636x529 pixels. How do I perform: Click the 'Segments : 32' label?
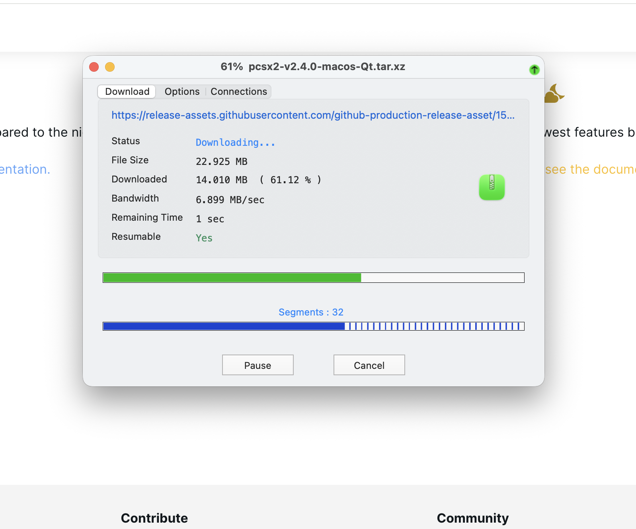311,312
